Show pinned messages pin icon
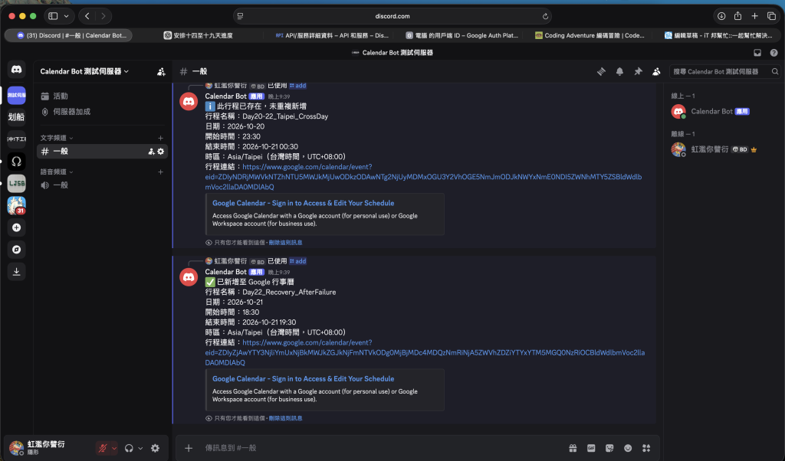Screen dimensions: 785x461 pos(639,71)
